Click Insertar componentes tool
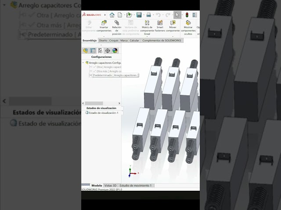Image resolution: width=281 pixels, height=210 pixels. click(104, 26)
